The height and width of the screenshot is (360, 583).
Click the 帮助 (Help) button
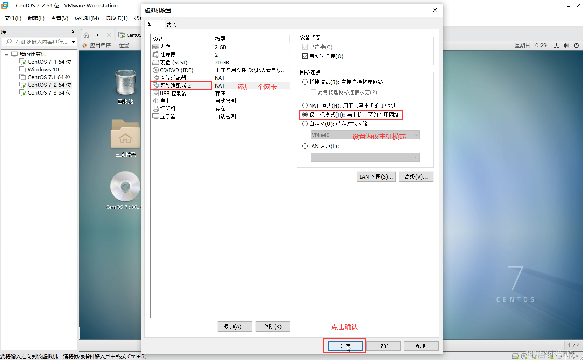(421, 346)
